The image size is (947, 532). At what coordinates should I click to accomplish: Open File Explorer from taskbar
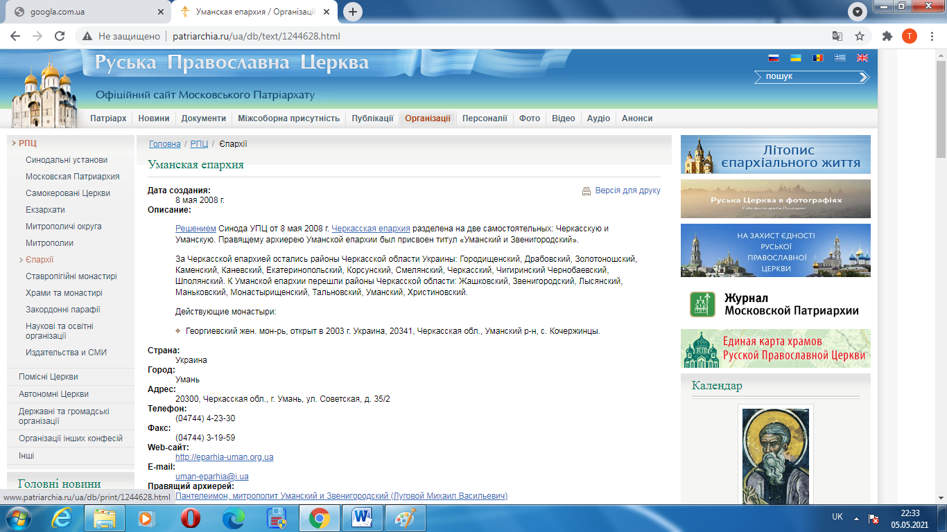(x=105, y=517)
